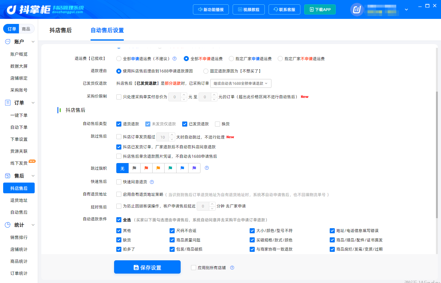441x283 pixels.
Task: Expand the user account dropdown arrow
Action: (406, 9)
